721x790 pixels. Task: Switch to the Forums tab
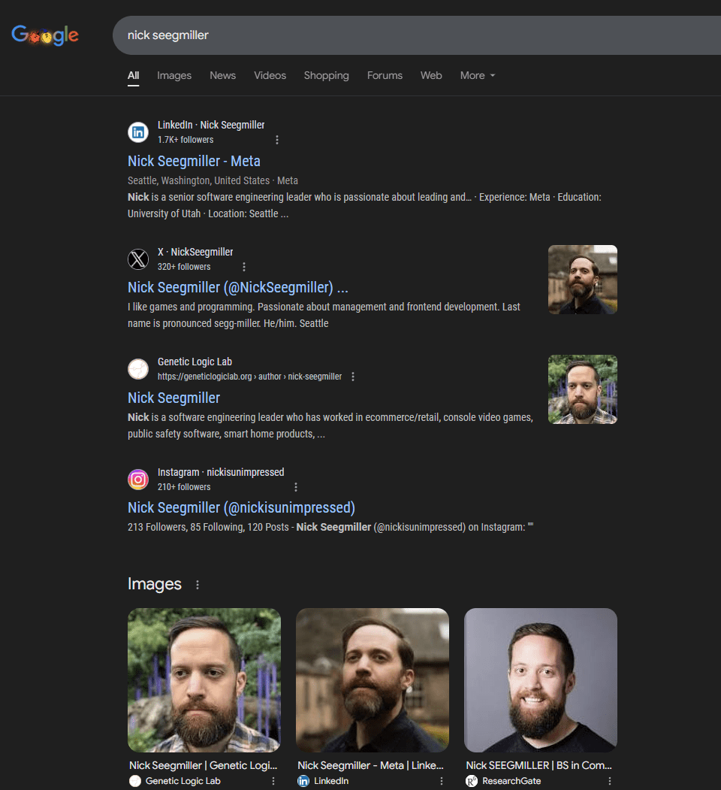coord(385,76)
